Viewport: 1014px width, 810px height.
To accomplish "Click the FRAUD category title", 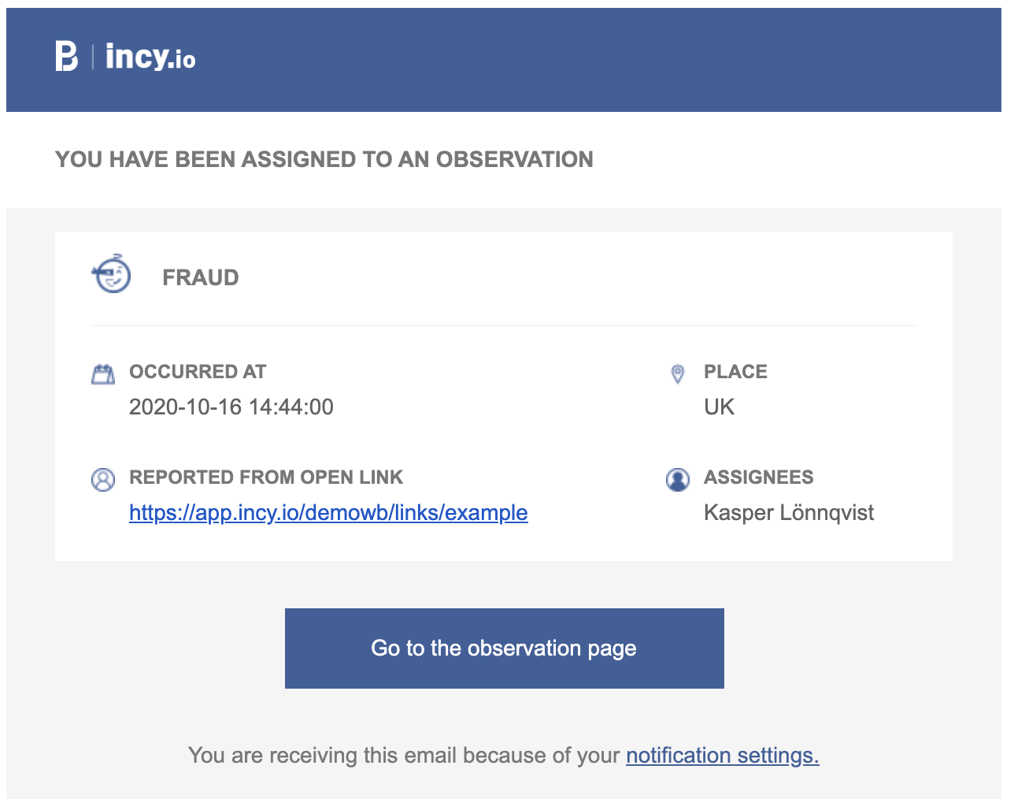I will pos(200,277).
